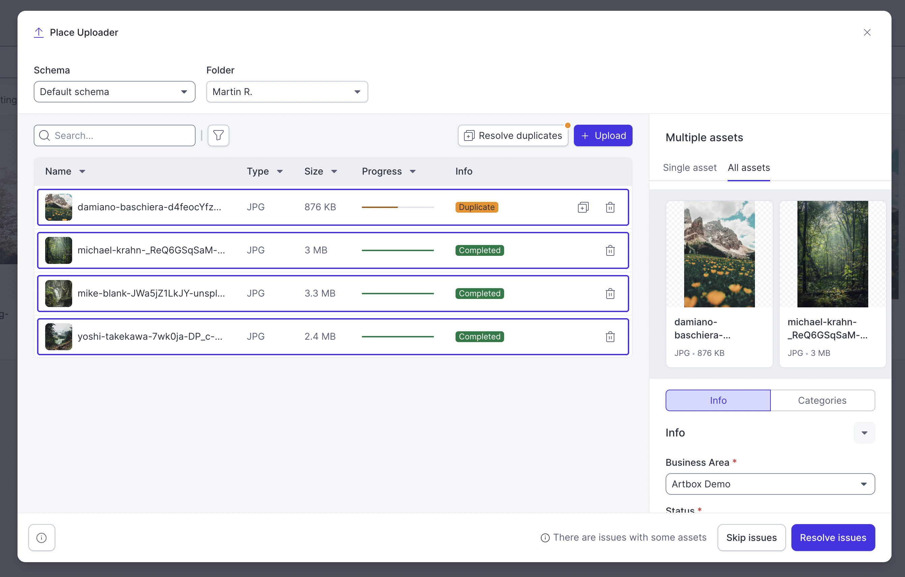This screenshot has width=905, height=577.
Task: Click the michael-krahn progress bar
Action: tap(398, 250)
